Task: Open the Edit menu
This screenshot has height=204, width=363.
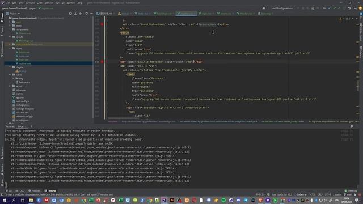Action: pyautogui.click(x=14, y=3)
